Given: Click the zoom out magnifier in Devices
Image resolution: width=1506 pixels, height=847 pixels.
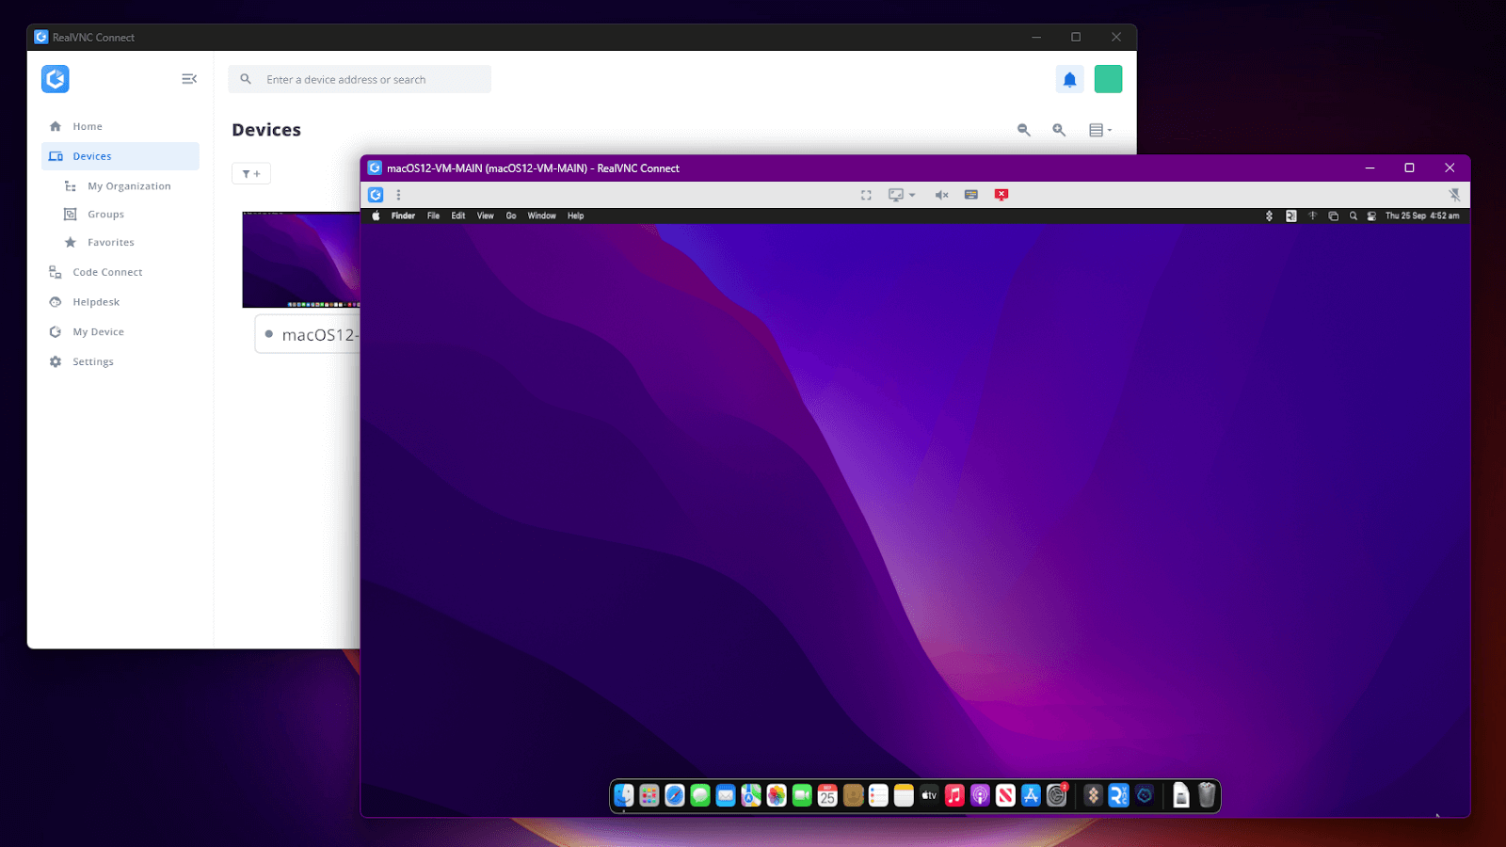Looking at the screenshot, I should click(1024, 130).
